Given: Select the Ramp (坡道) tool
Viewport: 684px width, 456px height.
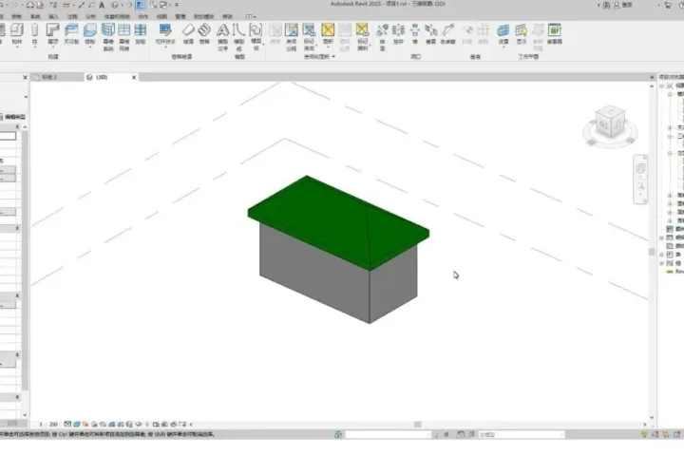Looking at the screenshot, I should pos(188,33).
